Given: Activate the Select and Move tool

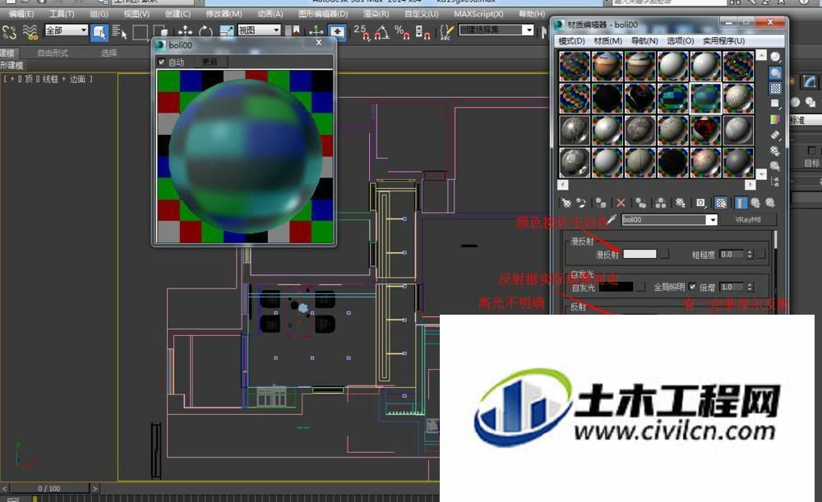Looking at the screenshot, I should [185, 33].
